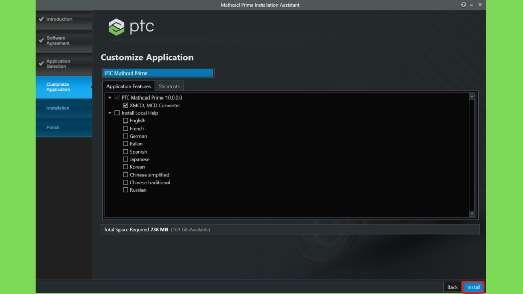523x294 pixels.
Task: Click the help question mark icon
Action: [463, 5]
